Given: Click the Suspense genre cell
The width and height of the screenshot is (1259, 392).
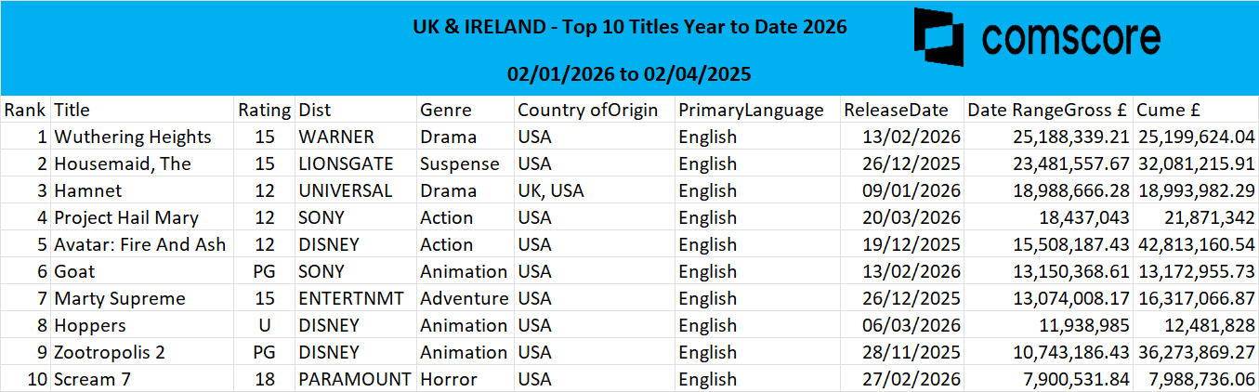Looking at the screenshot, I should [x=460, y=163].
